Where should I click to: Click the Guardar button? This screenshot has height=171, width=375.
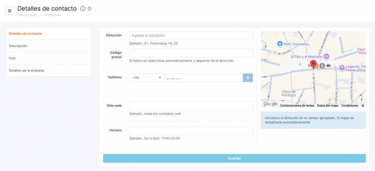pos(234,158)
